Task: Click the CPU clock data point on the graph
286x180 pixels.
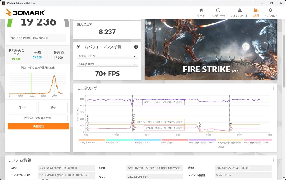Action: click(185, 100)
